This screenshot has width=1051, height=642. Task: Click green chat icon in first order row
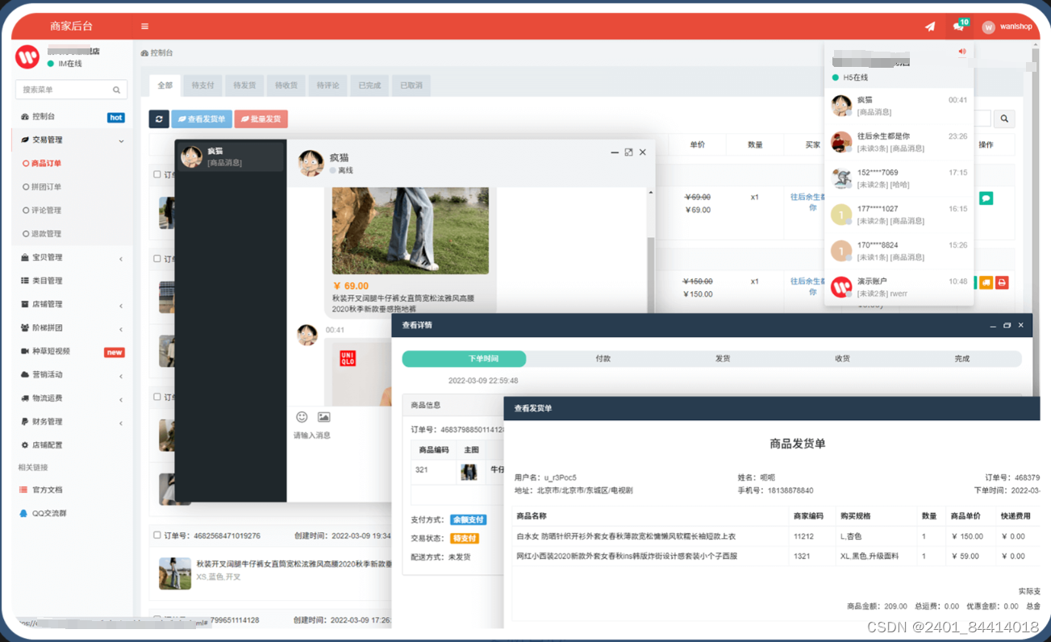coord(986,198)
